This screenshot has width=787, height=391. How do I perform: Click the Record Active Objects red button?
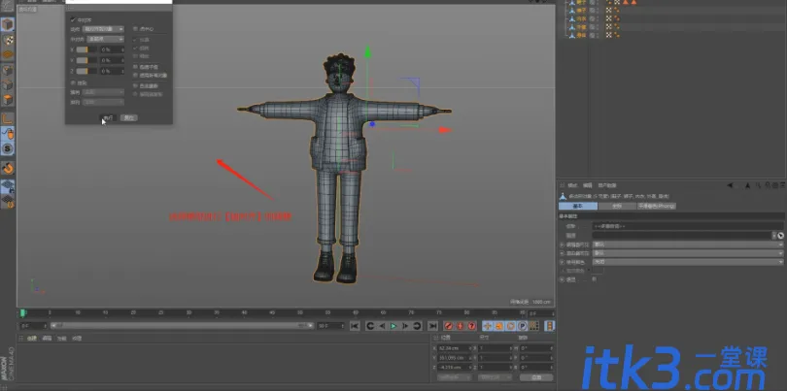(448, 326)
